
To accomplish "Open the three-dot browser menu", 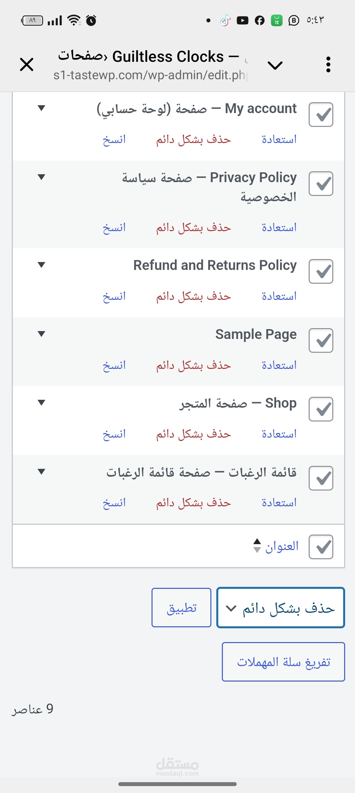I will [x=328, y=64].
